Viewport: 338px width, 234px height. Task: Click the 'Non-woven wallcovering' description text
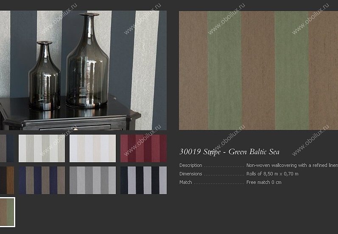292,165
